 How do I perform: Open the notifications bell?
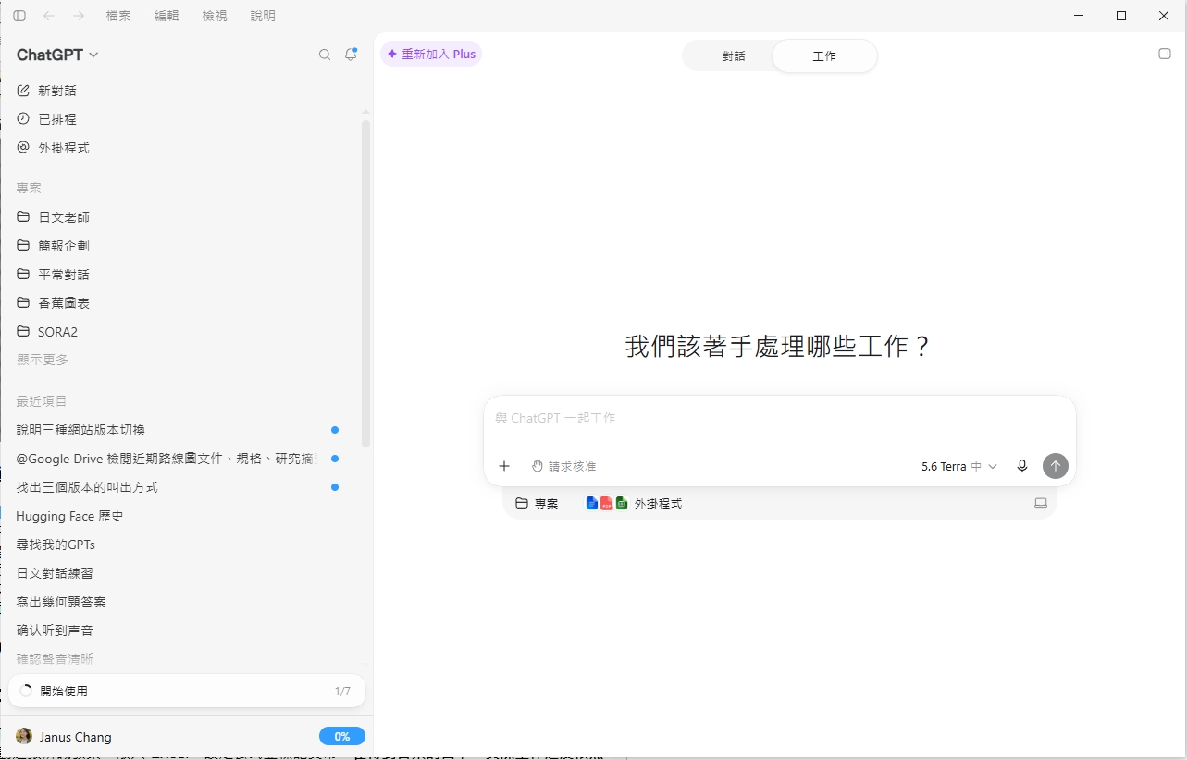(351, 55)
